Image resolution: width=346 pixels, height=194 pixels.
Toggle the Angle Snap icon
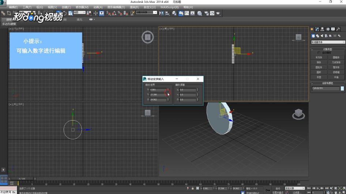pos(114,13)
